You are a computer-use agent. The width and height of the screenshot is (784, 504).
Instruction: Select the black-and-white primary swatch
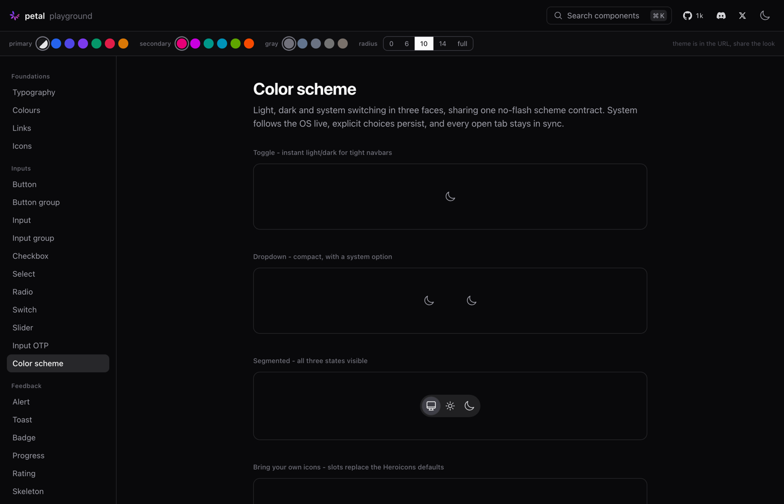click(43, 44)
